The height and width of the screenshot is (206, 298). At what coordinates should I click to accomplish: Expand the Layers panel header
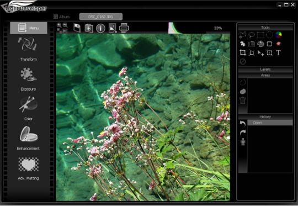pos(265,69)
